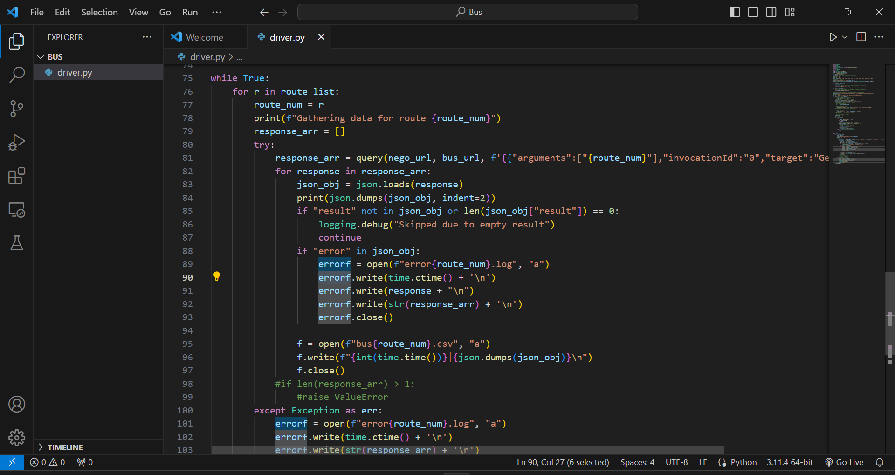Screen dimensions: 895x475
Task: Close the driver.py tab
Action: (321, 37)
